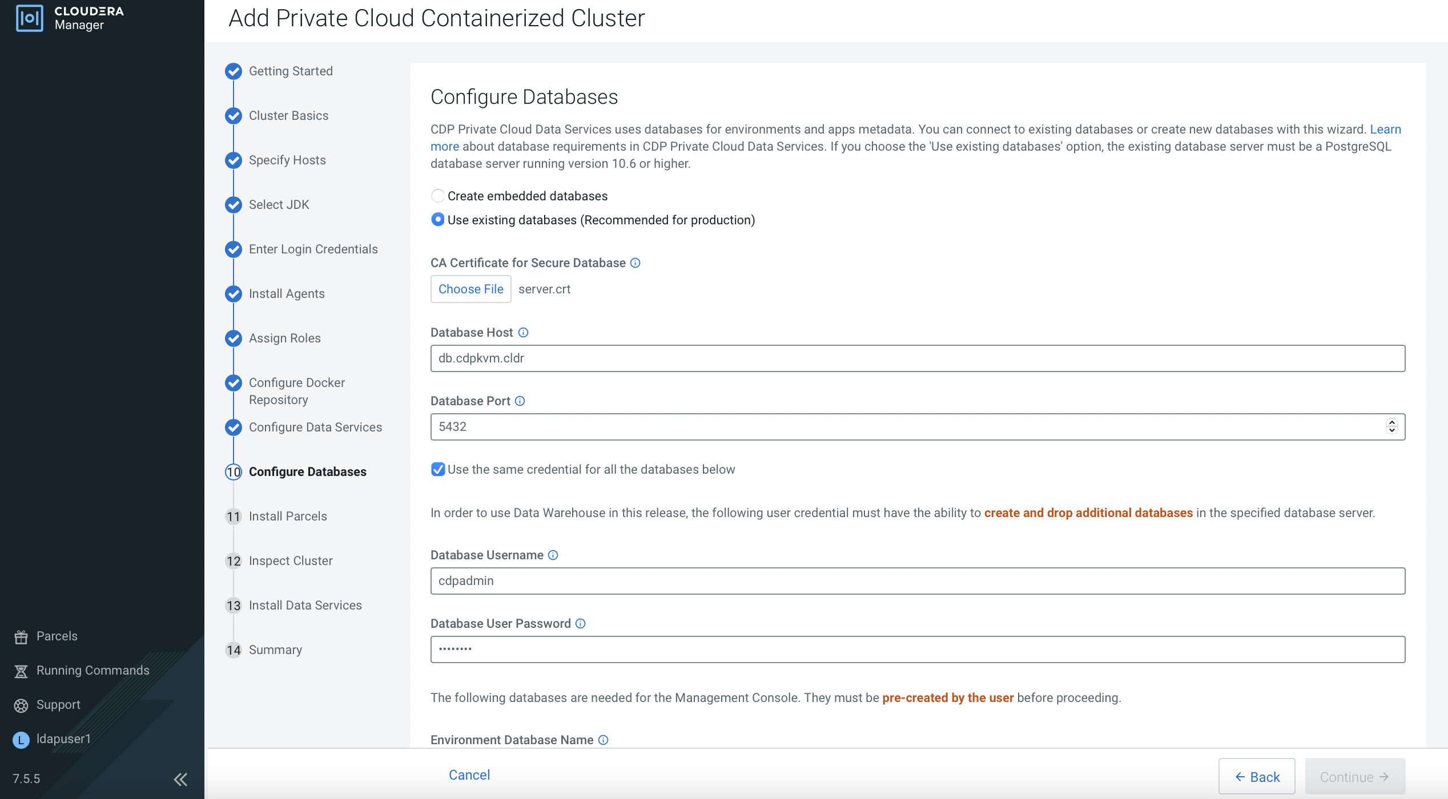Adjust Database Port spinner arrows
The image size is (1448, 799).
coord(1392,426)
